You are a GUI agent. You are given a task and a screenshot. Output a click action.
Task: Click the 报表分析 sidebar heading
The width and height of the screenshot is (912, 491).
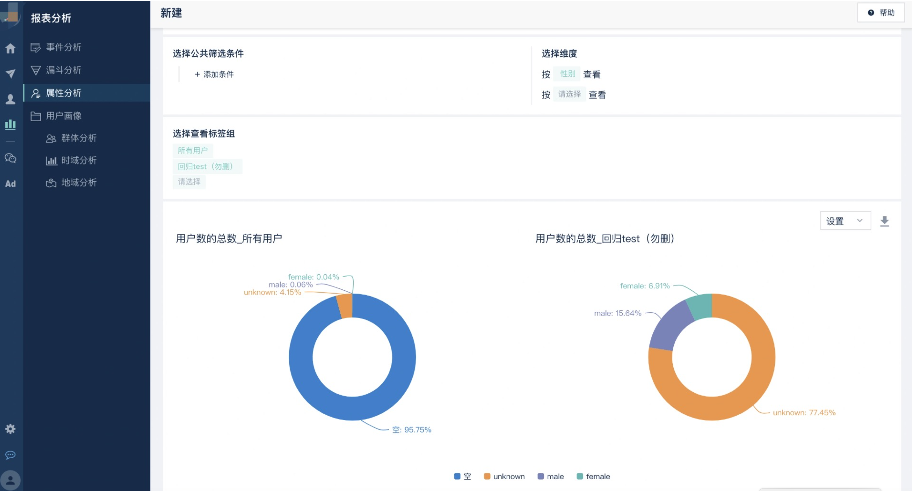pos(51,18)
